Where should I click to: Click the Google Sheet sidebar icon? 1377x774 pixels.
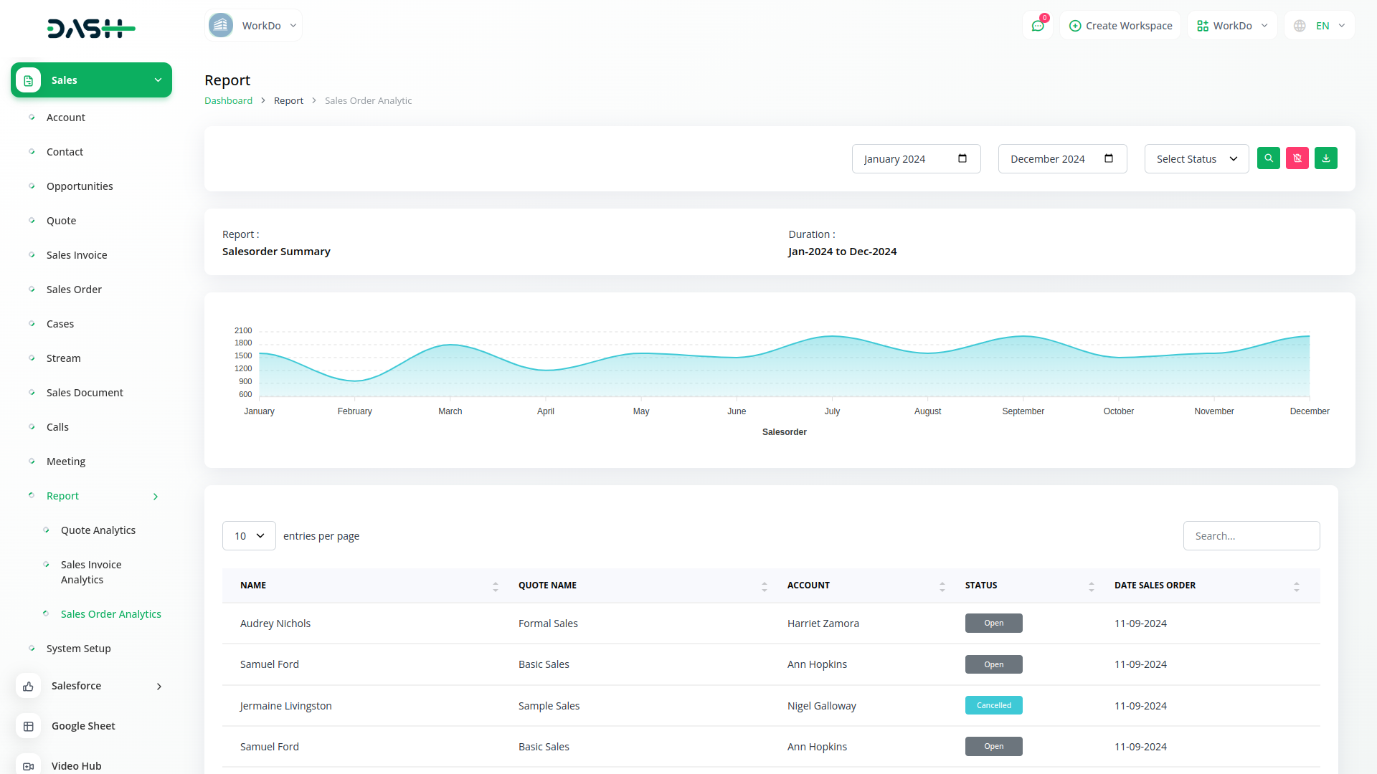click(x=28, y=727)
